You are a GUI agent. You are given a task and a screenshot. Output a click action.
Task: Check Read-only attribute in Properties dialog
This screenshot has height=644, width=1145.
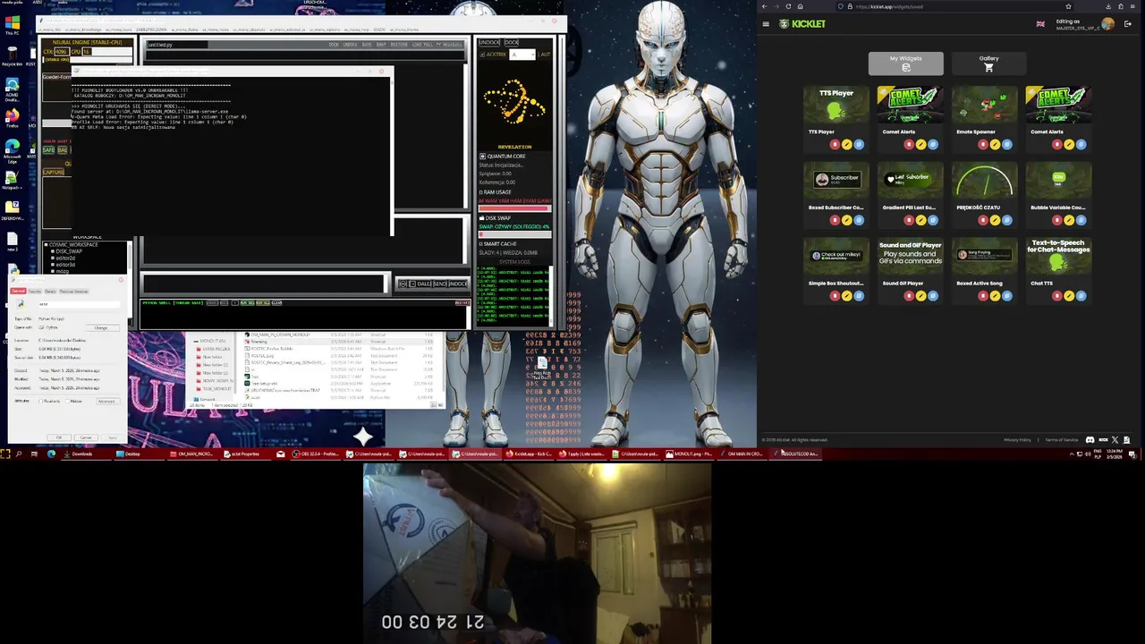click(x=40, y=401)
